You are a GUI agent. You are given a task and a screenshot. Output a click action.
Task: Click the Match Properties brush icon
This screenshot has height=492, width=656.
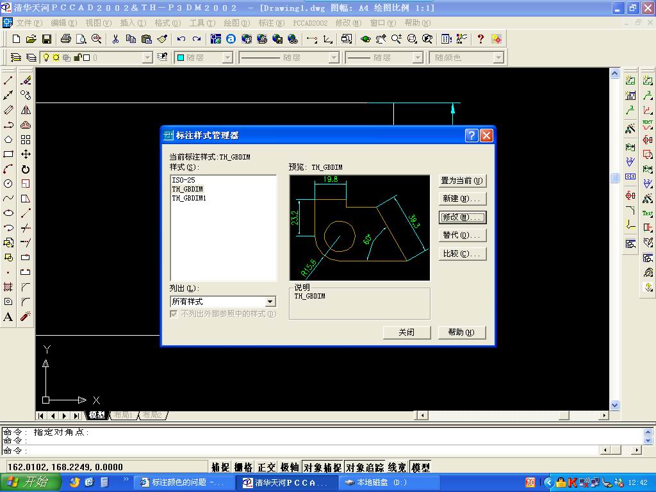[162, 39]
